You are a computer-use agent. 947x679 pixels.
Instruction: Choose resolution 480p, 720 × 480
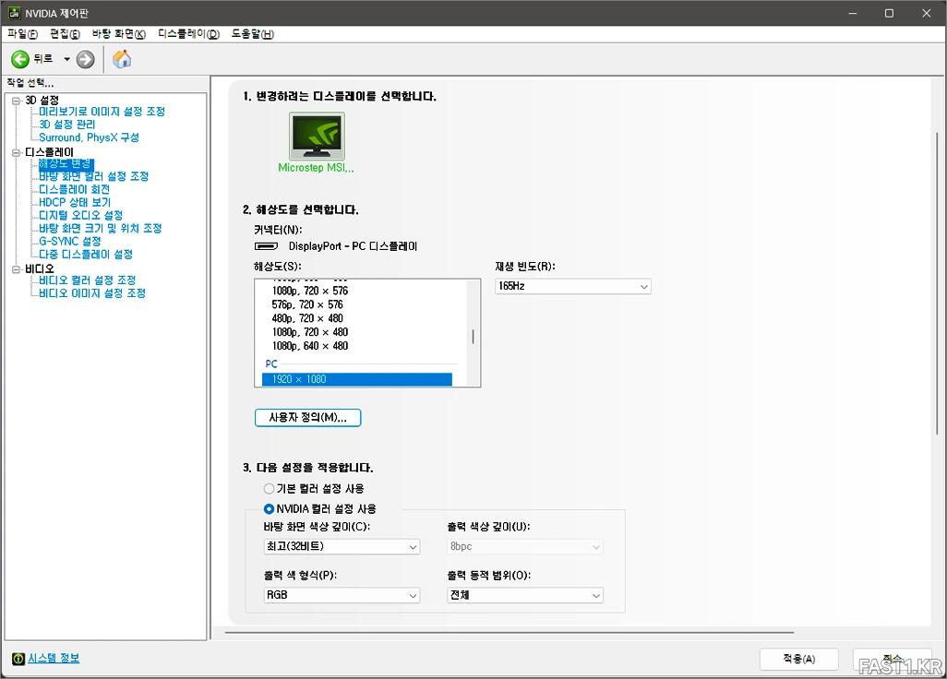307,318
